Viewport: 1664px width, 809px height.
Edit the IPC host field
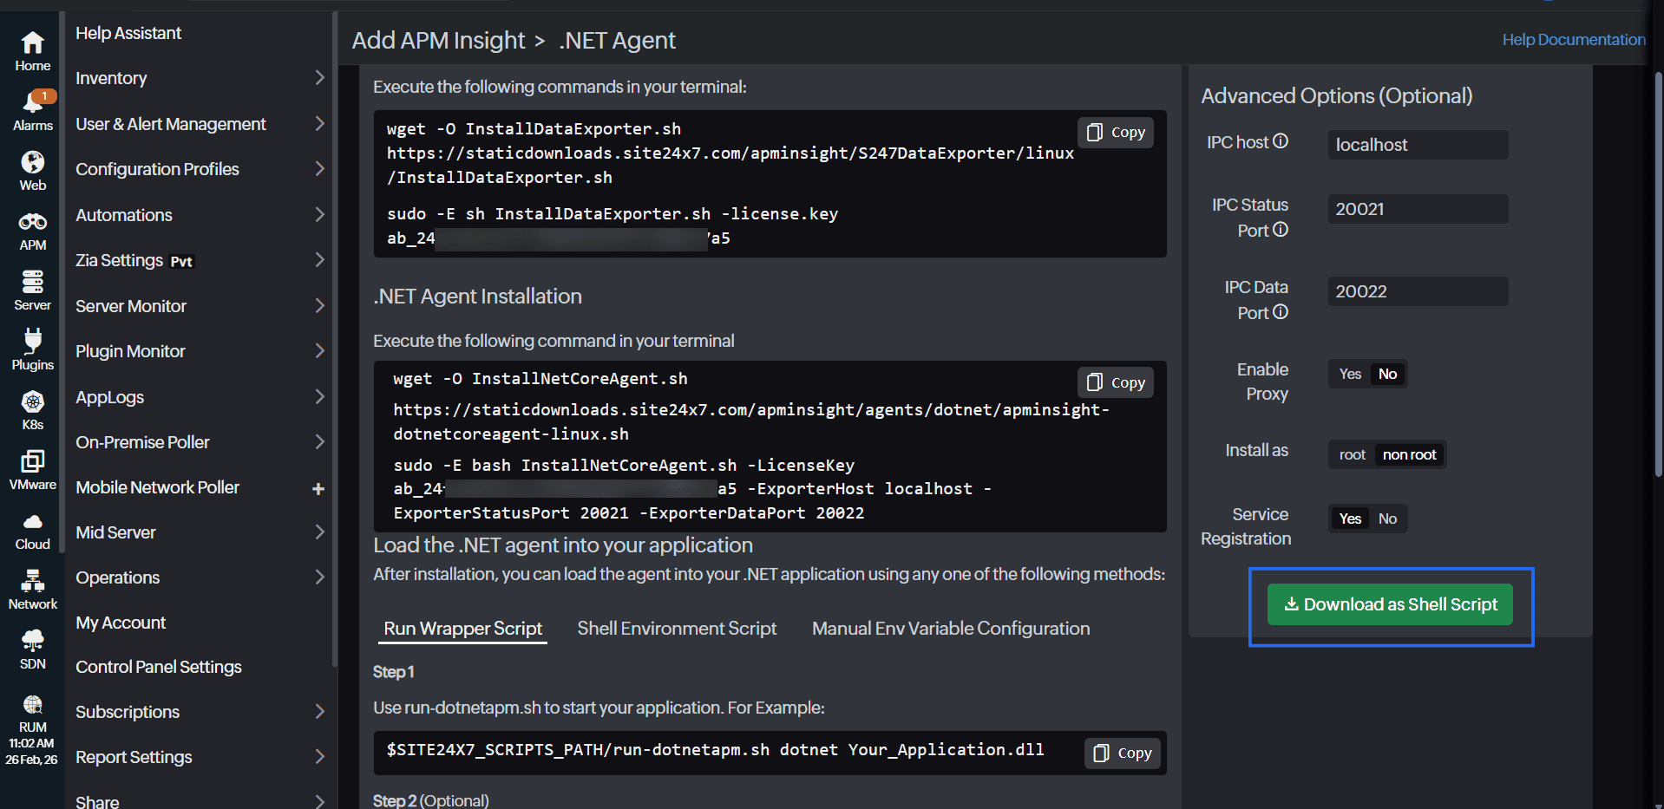(1417, 144)
